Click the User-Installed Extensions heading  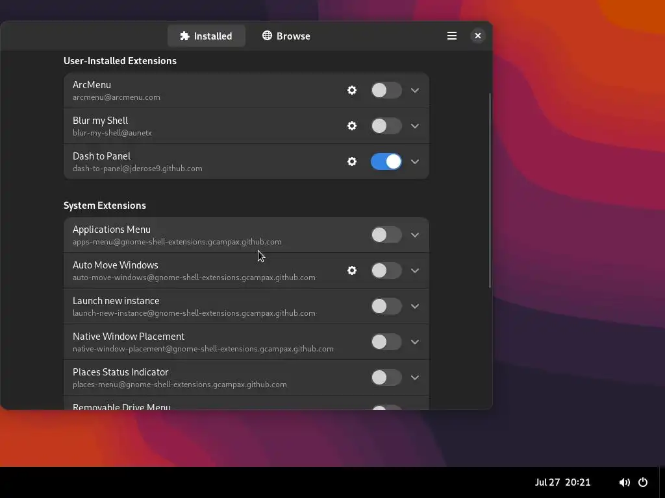coord(120,60)
